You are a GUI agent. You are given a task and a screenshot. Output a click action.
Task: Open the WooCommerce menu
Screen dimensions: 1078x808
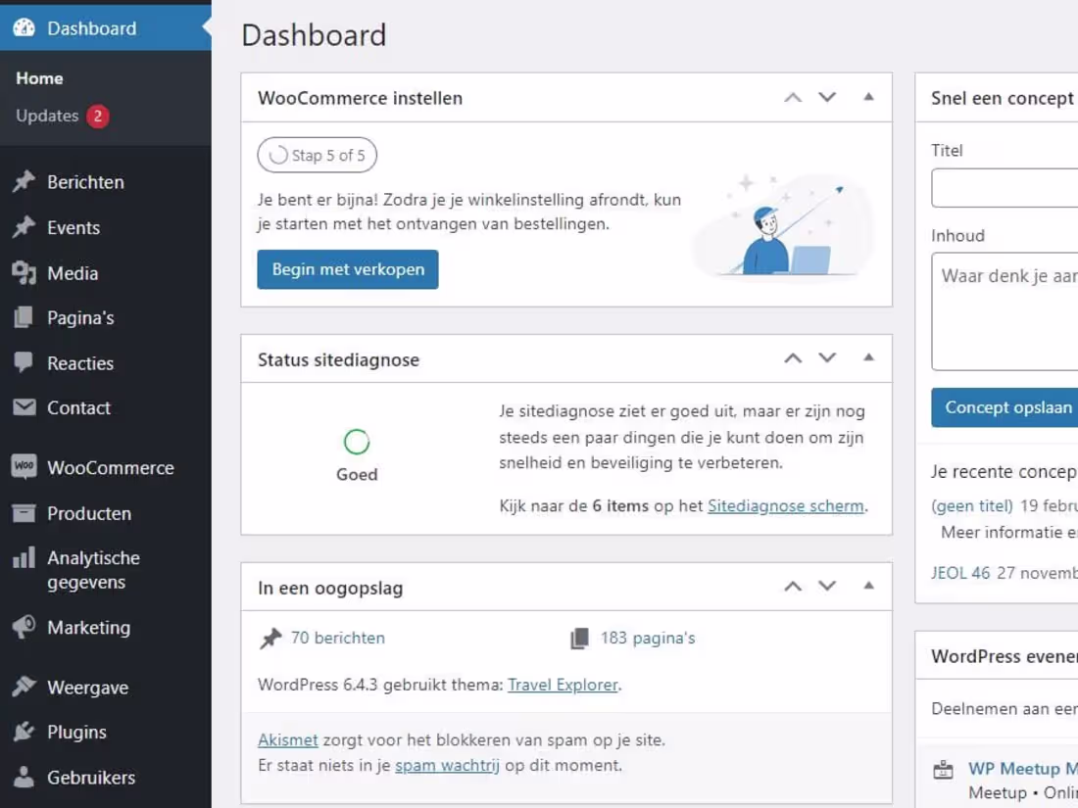(x=105, y=467)
